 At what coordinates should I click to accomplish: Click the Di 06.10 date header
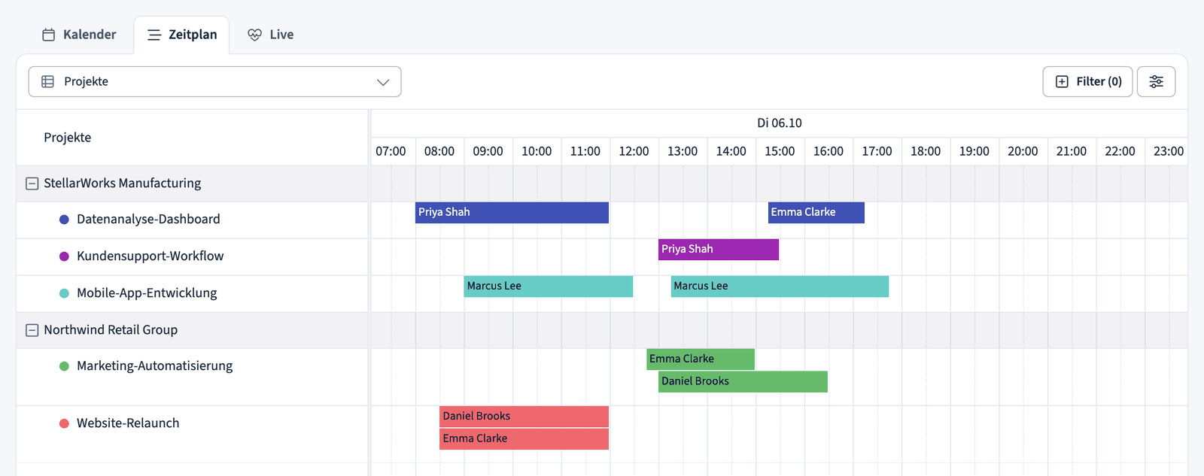click(x=780, y=123)
